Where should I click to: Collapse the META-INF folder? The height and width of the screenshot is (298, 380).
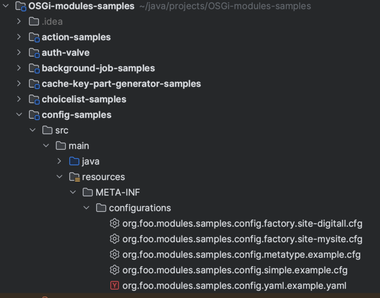[x=73, y=192]
